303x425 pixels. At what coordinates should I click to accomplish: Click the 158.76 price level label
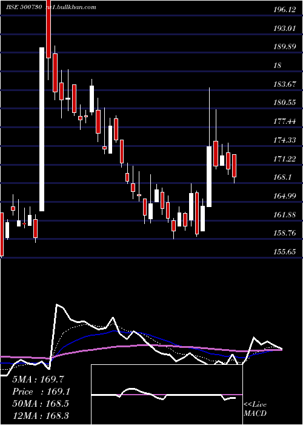[284, 233]
